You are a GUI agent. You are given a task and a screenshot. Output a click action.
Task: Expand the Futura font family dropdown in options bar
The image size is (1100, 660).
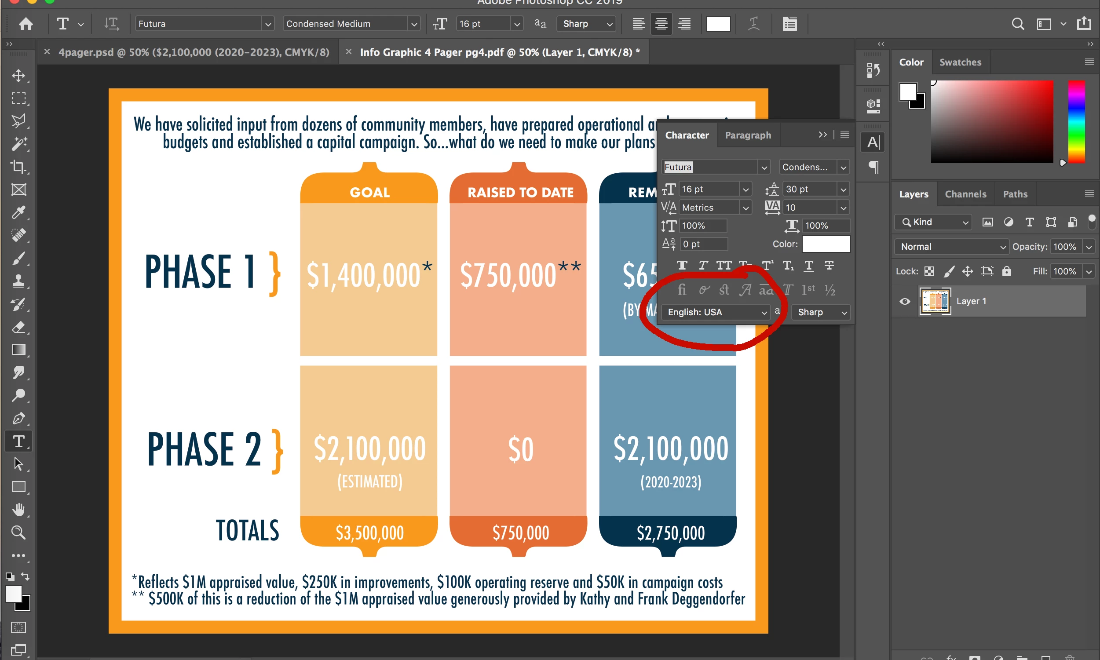[268, 24]
